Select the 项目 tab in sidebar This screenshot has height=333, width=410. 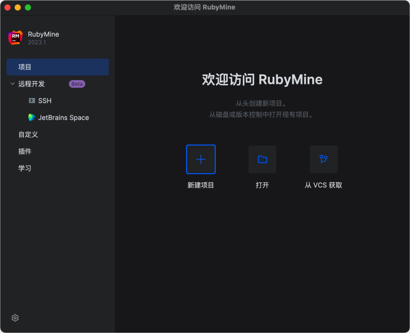57,67
